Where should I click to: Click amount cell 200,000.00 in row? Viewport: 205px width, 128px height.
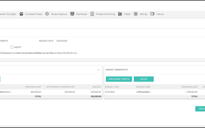[96, 92]
